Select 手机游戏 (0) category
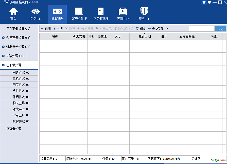The height and width of the screenshot is (164, 227). [x=19, y=91]
